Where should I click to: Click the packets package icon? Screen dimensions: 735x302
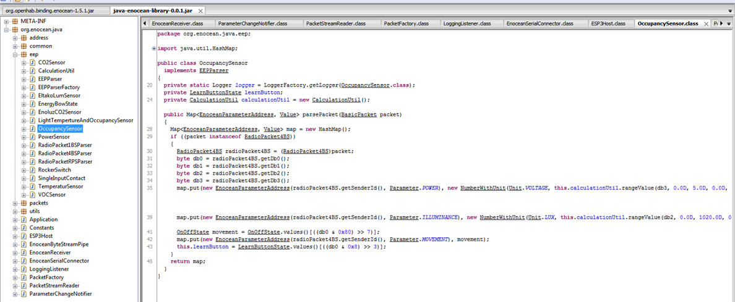[24, 203]
